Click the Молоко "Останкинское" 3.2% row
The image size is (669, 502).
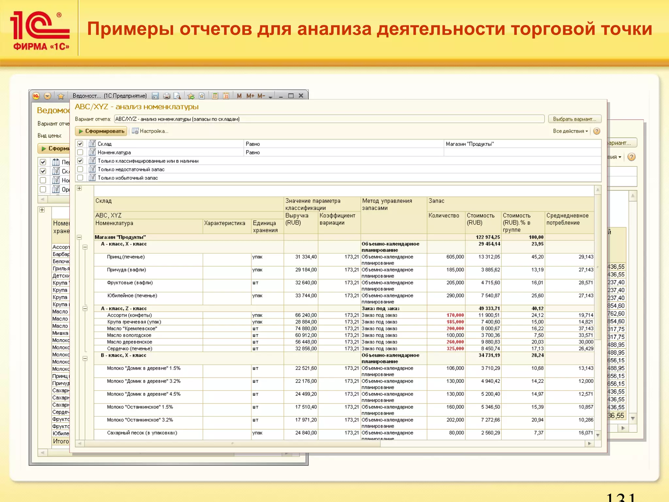140,420
